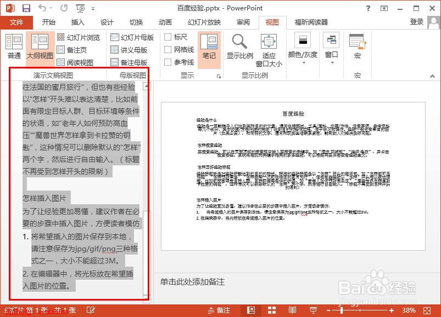Click the zoom in plus button
This screenshot has height=317, width=441.
click(x=391, y=310)
